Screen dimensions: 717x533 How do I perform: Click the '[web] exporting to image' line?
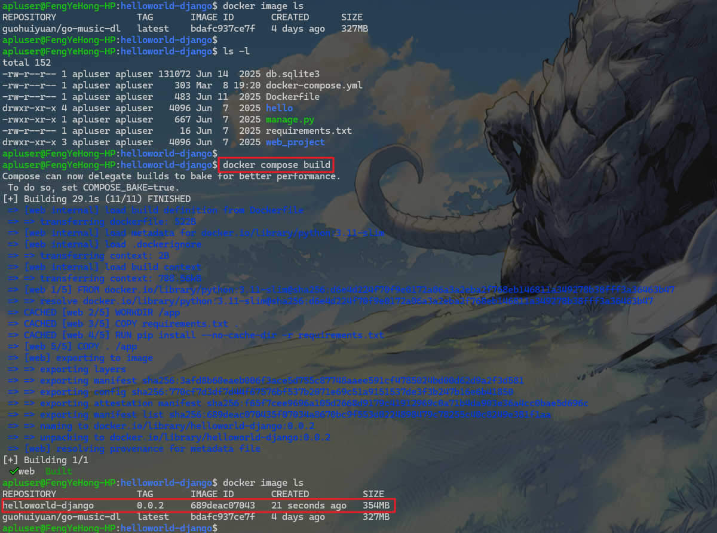click(x=81, y=358)
